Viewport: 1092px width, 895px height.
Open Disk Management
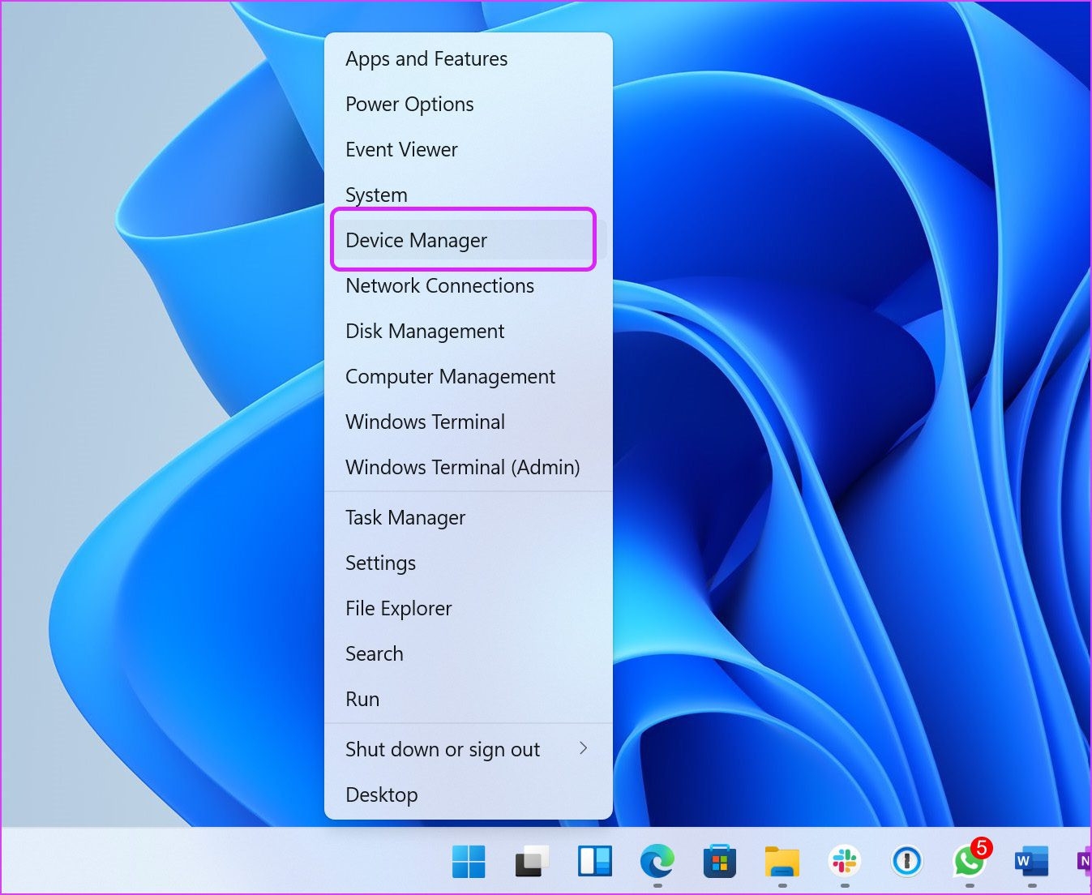[425, 331]
